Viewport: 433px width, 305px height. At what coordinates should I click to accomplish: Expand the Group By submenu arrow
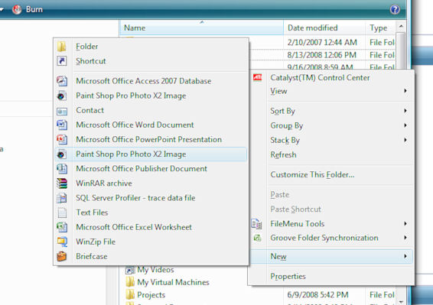coord(405,125)
